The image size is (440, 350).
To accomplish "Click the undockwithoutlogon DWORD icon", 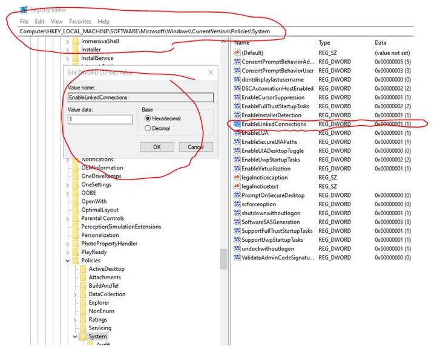I will pyautogui.click(x=237, y=249).
